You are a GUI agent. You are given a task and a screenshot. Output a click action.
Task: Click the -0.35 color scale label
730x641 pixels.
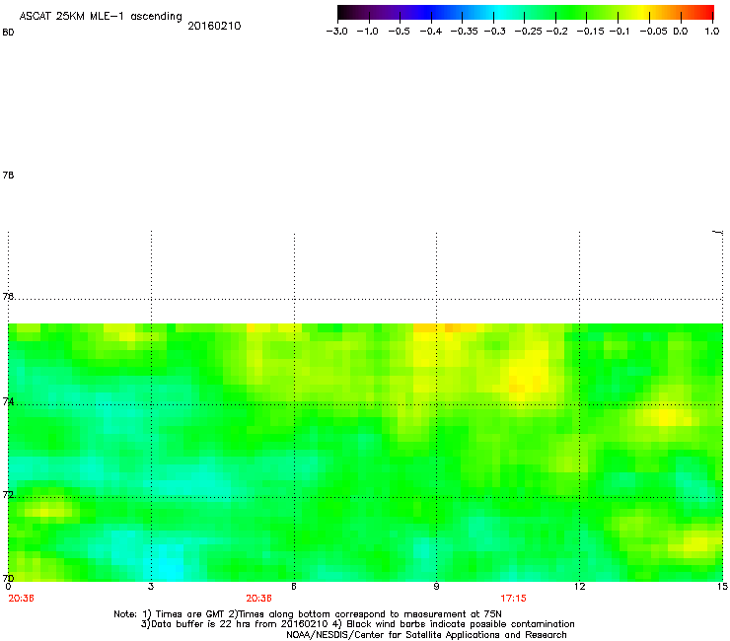[465, 32]
